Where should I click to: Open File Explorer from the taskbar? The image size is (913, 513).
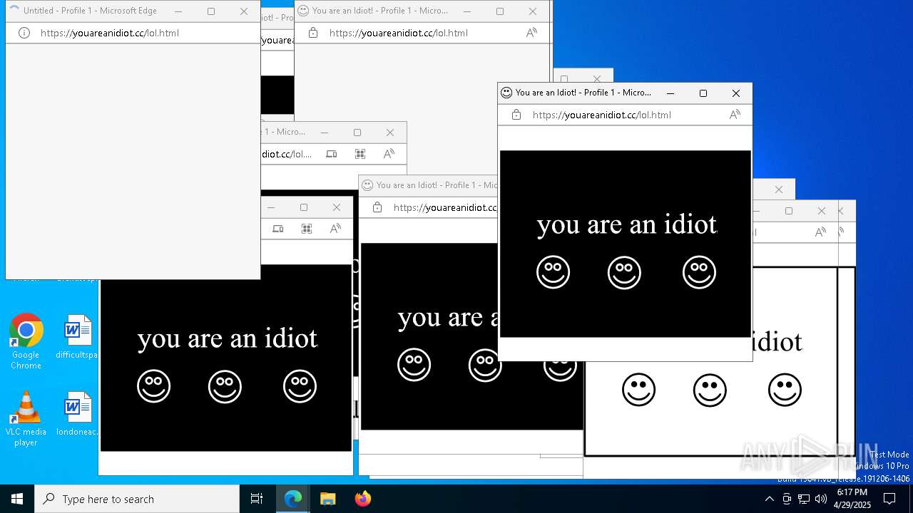(x=327, y=499)
